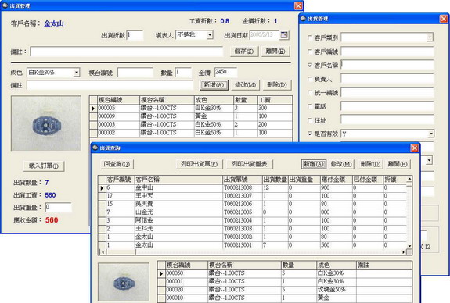Select order T060213007 for 王中天

point(253,196)
